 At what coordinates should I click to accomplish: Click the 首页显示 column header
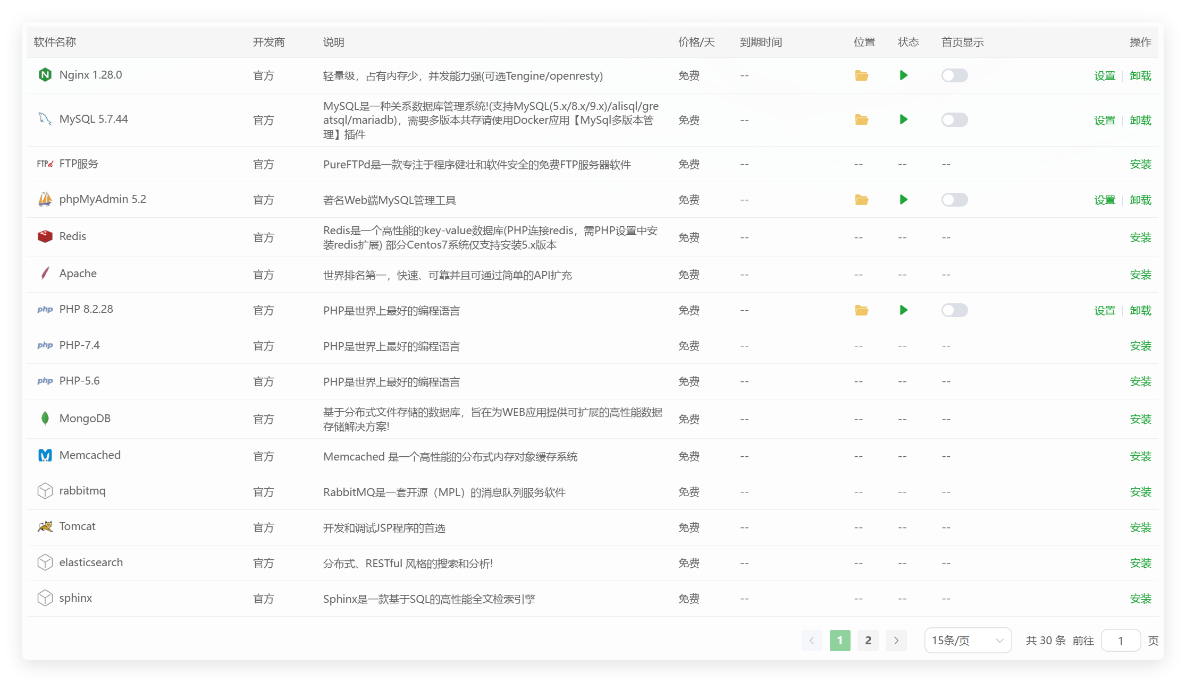(962, 42)
